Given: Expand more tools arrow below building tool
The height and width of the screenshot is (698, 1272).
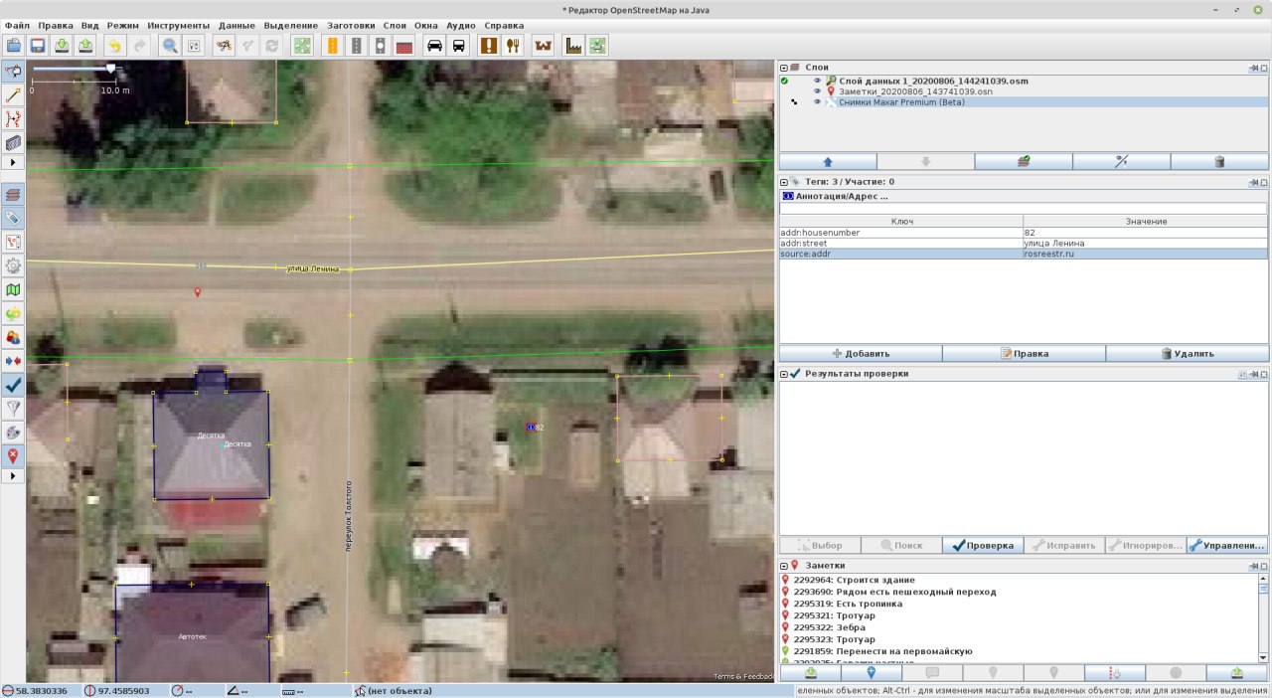Looking at the screenshot, I should point(14,162).
